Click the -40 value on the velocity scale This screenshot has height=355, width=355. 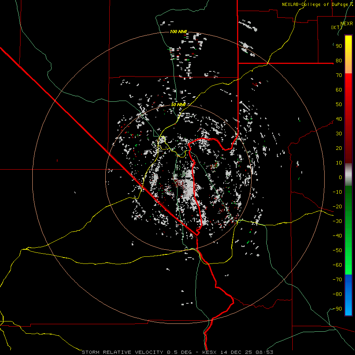pyautogui.click(x=337, y=236)
